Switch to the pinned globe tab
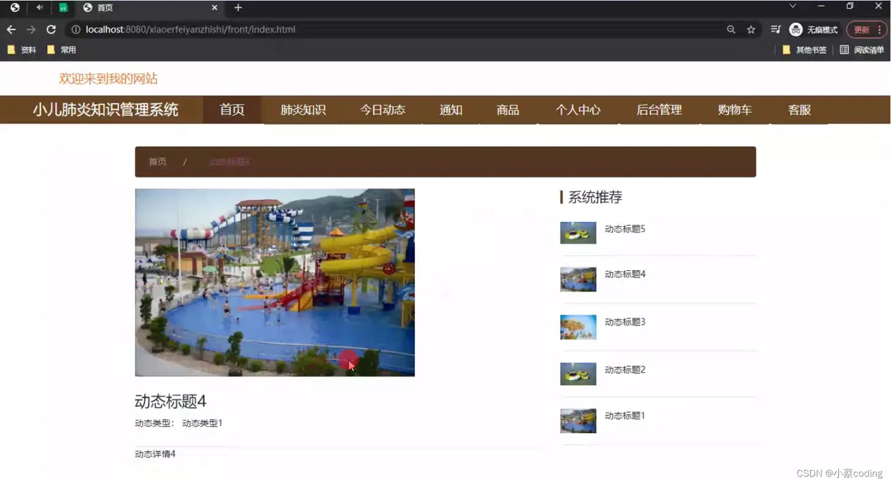Image resolution: width=891 pixels, height=484 pixels. point(15,8)
